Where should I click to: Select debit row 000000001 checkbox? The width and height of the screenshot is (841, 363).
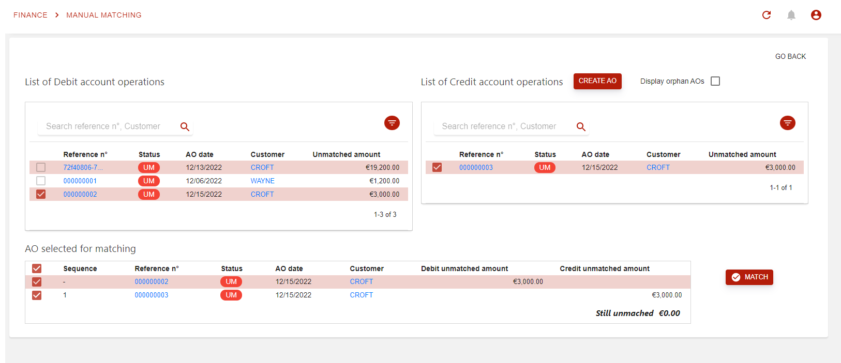point(41,181)
